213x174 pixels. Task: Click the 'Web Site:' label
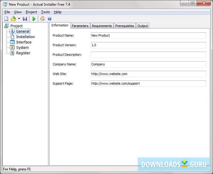tap(60, 74)
